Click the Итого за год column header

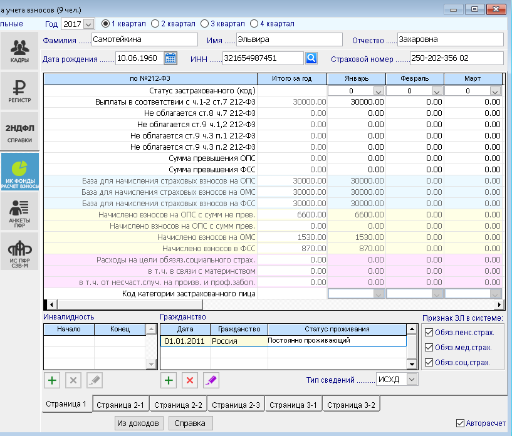pyautogui.click(x=292, y=79)
